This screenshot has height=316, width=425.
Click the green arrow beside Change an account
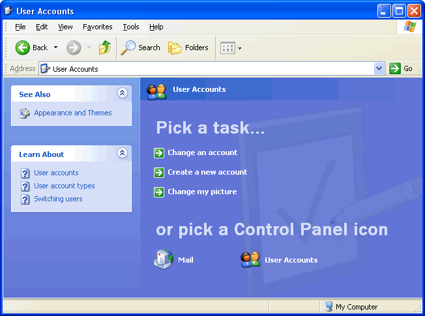[x=159, y=153]
